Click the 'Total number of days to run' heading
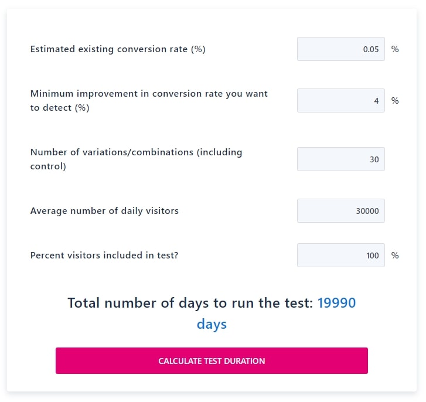This screenshot has height=402, width=426. point(190,303)
